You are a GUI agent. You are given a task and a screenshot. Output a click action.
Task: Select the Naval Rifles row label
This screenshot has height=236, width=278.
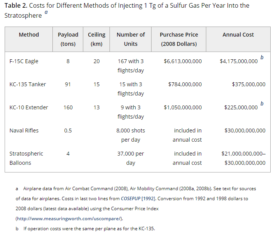(24, 131)
